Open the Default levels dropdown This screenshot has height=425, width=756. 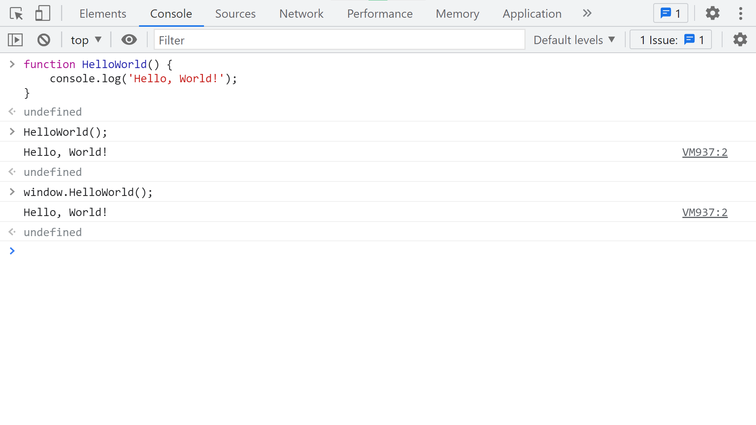[574, 40]
